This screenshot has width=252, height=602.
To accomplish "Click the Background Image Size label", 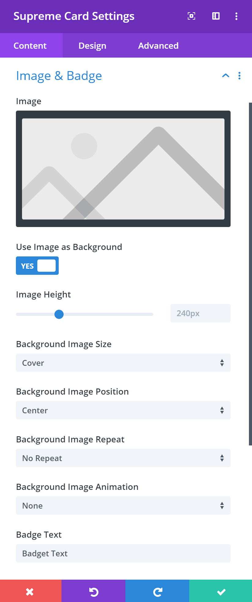I will [x=64, y=344].
